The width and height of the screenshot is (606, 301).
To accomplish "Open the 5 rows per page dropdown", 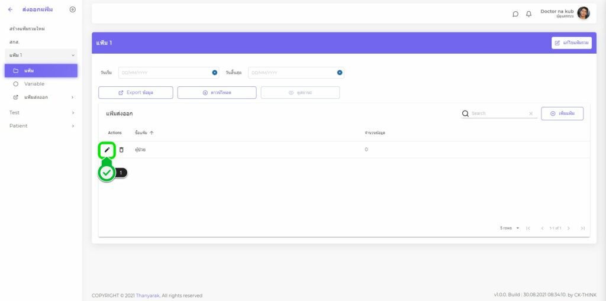I will 510,228.
